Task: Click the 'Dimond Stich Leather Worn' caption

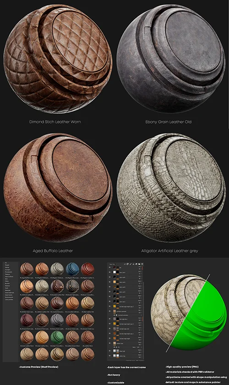Action: pos(55,122)
